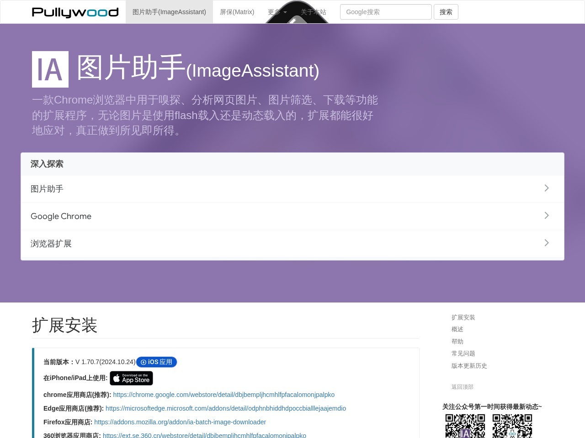Expand the Google Chrome row chevron

point(547,215)
